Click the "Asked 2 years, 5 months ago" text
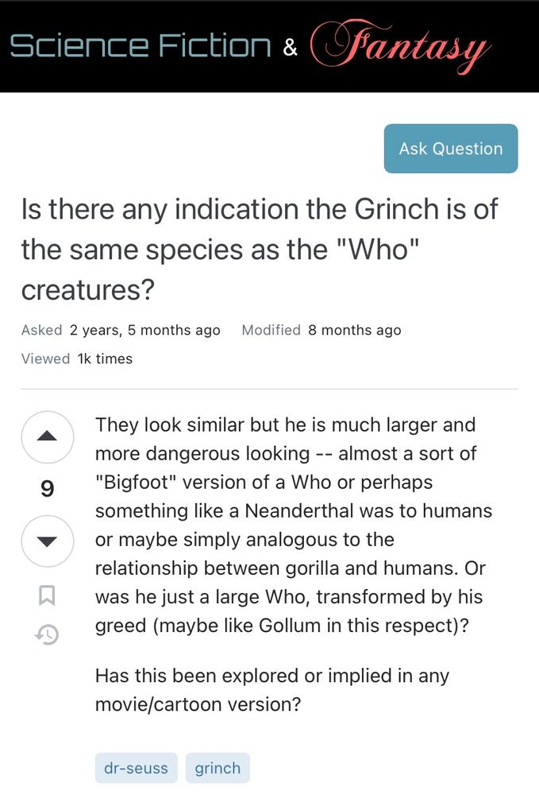539x795 pixels. [x=121, y=330]
